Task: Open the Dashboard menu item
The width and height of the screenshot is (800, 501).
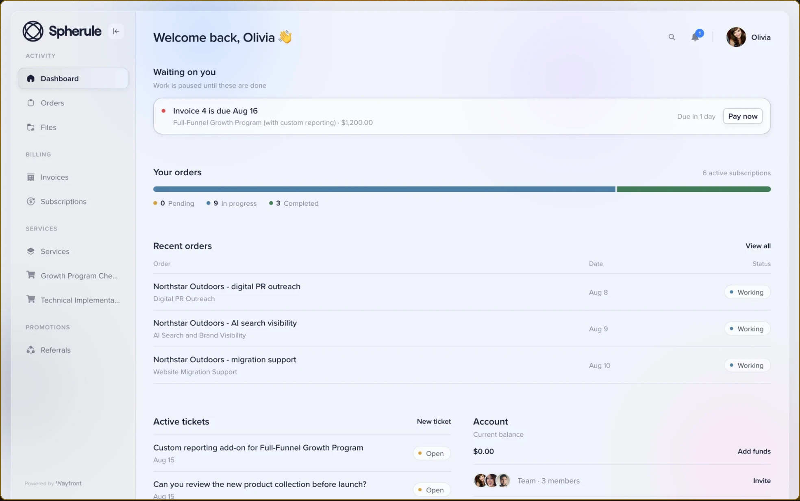Action: coord(73,78)
